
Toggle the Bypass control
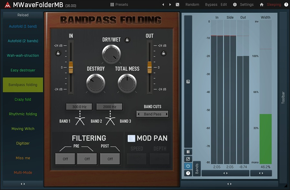(x=211, y=4)
